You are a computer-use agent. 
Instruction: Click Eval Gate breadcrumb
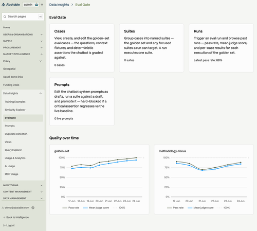pos(83,5)
